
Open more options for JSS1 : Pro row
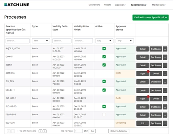coord(165,74)
